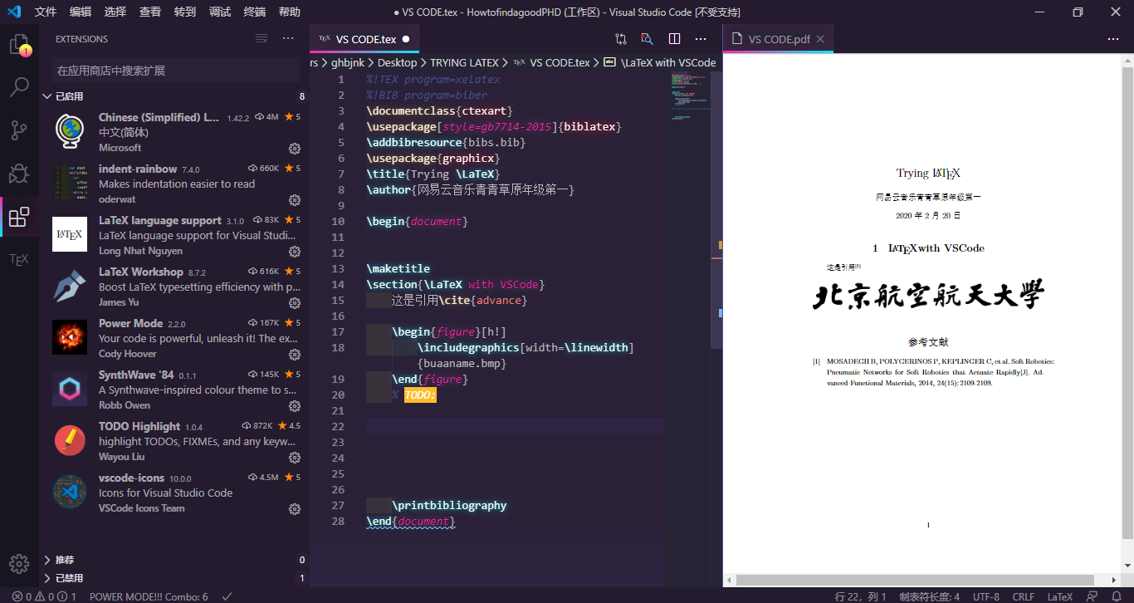Open the Explorer view in activity bar
This screenshot has width=1134, height=603.
click(x=19, y=44)
